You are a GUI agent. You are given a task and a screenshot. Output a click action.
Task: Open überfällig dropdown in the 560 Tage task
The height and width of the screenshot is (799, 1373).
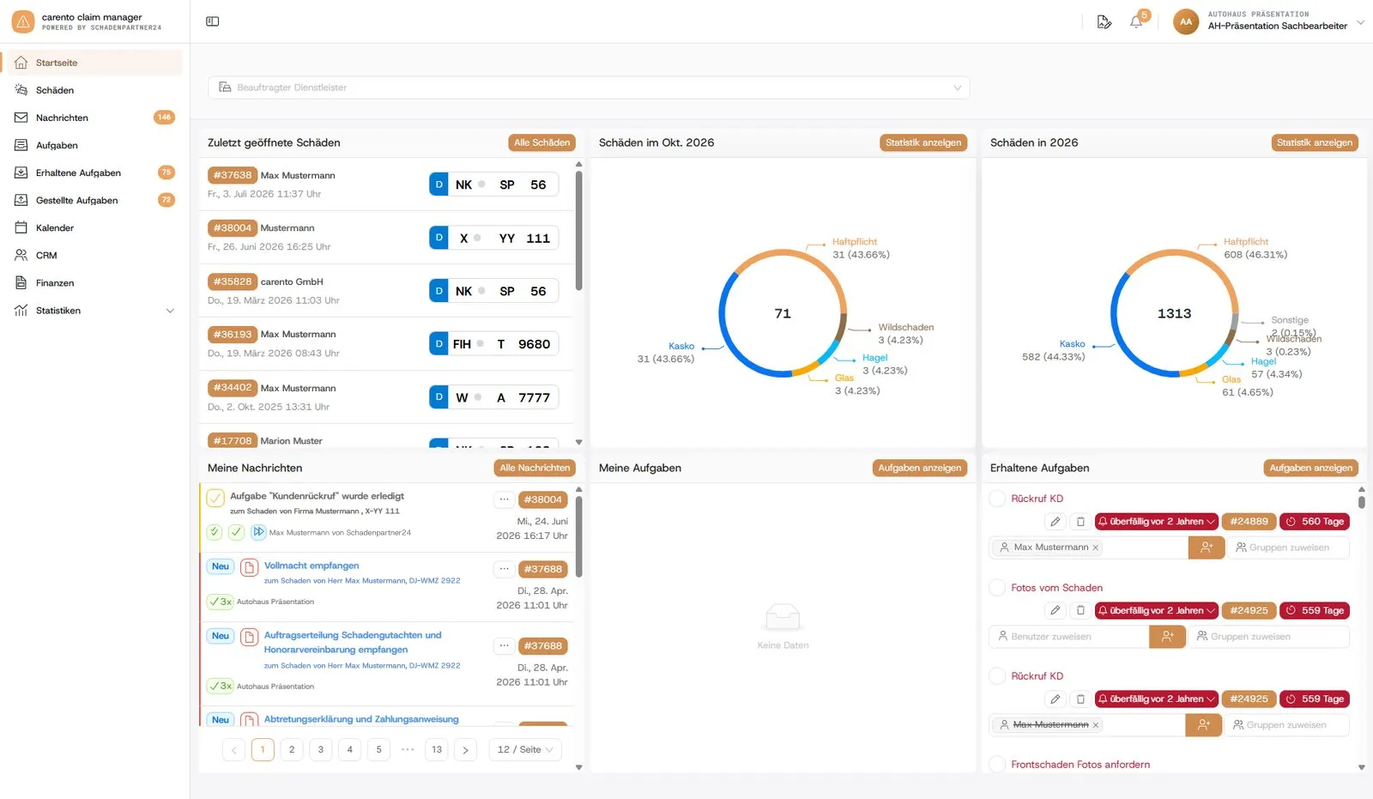1156,521
